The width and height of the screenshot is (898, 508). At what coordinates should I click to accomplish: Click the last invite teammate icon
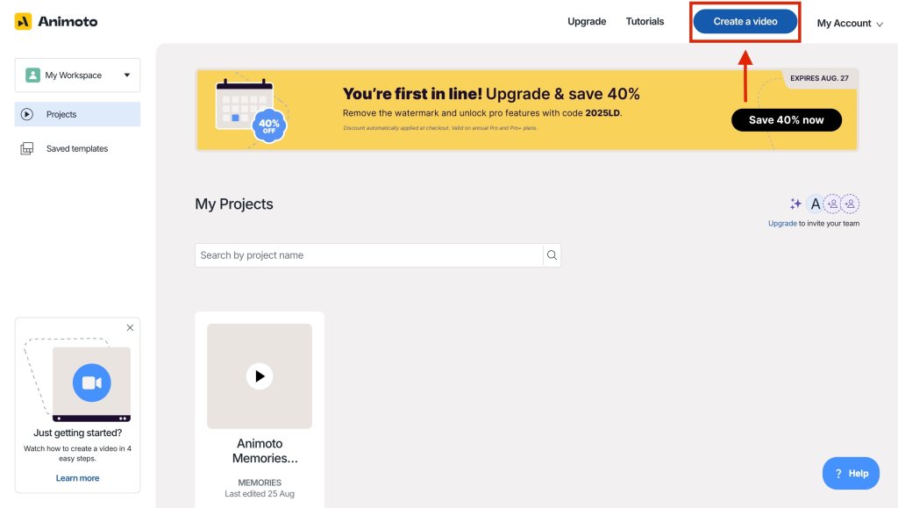click(850, 204)
